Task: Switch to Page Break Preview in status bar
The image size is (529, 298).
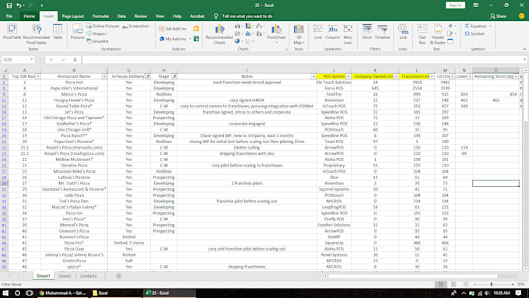Action: 466,285
